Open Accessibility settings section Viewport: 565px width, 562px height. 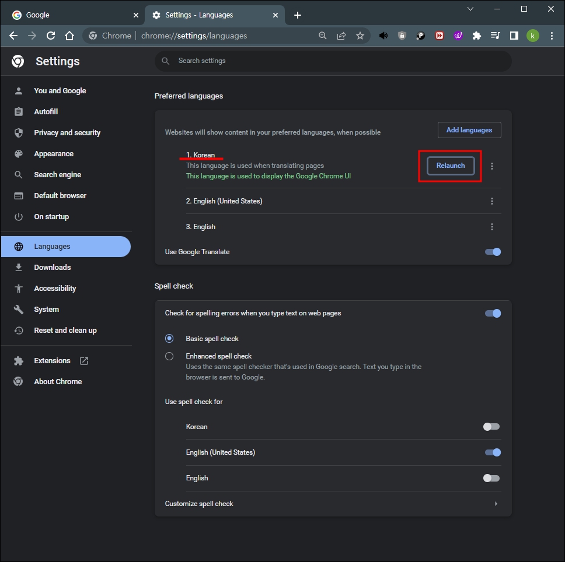tap(55, 288)
